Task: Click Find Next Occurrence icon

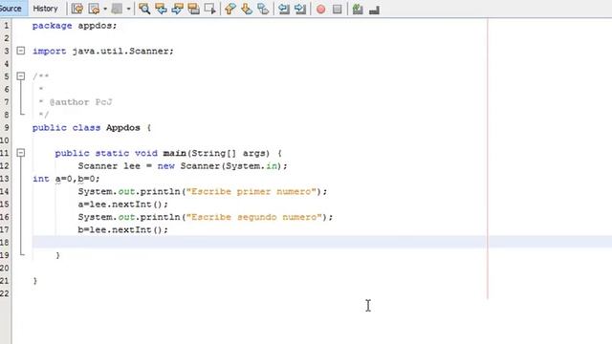Action: [x=177, y=9]
